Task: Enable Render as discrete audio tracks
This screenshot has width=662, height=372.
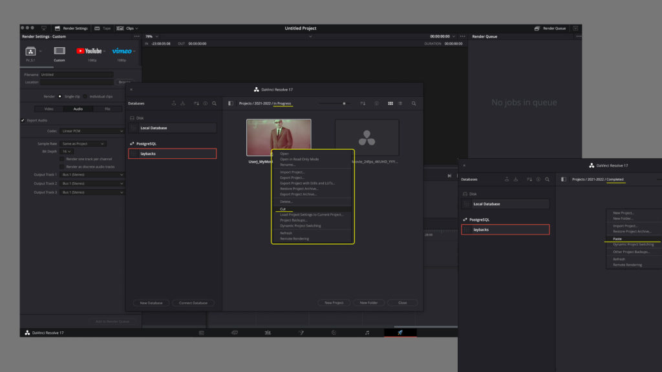Action: [x=62, y=167]
